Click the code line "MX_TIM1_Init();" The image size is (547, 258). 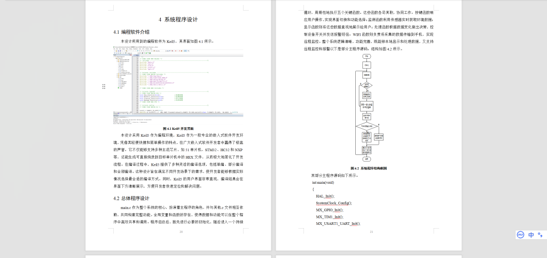pos(330,217)
